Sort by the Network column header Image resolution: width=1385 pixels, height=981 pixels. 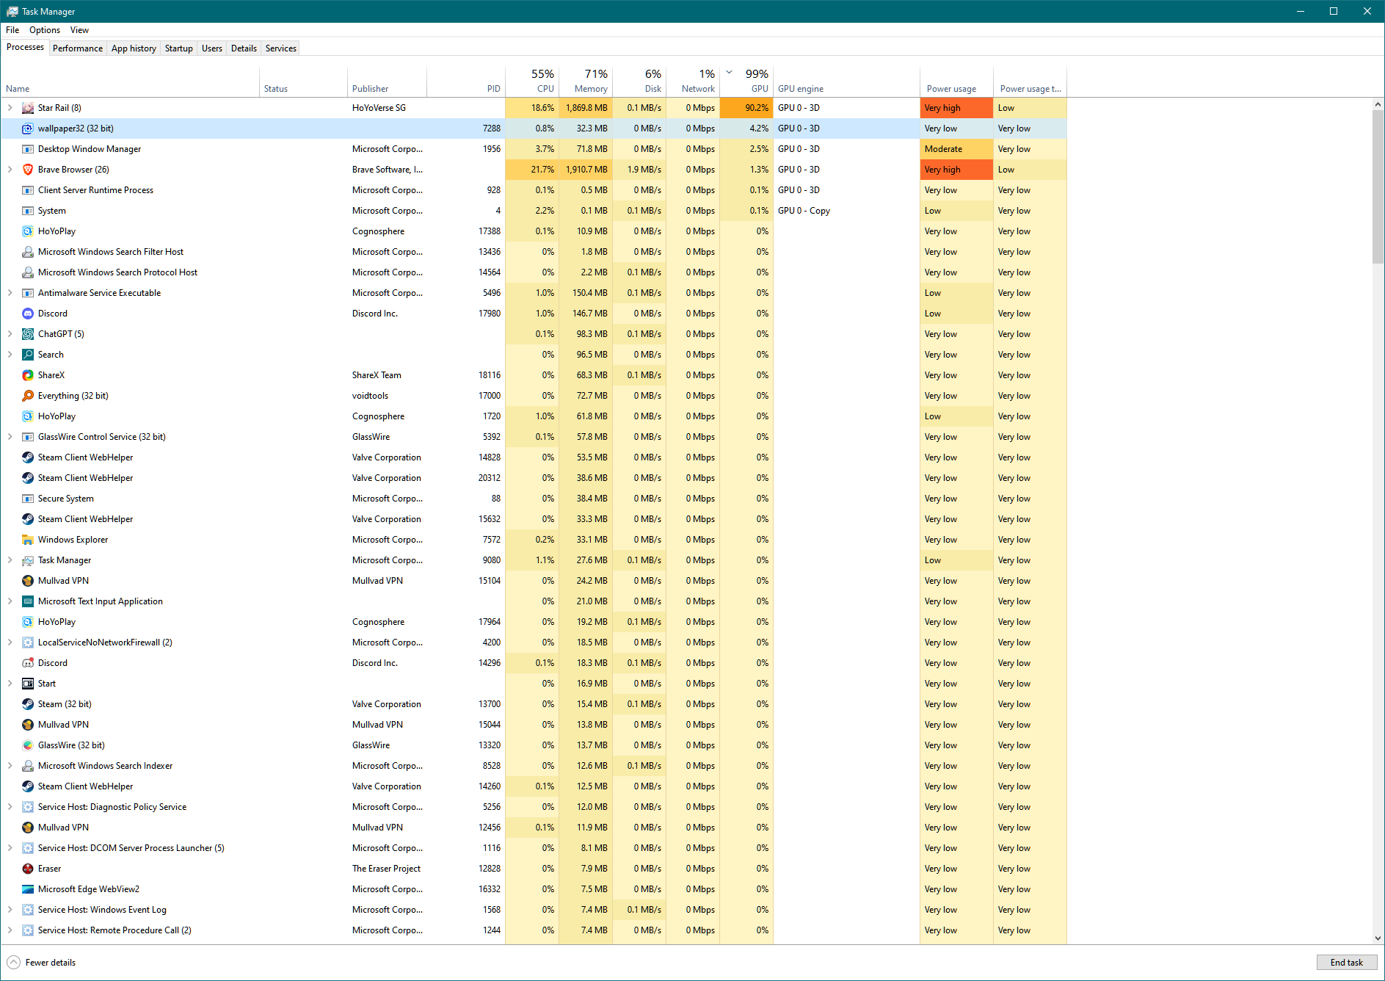point(693,82)
